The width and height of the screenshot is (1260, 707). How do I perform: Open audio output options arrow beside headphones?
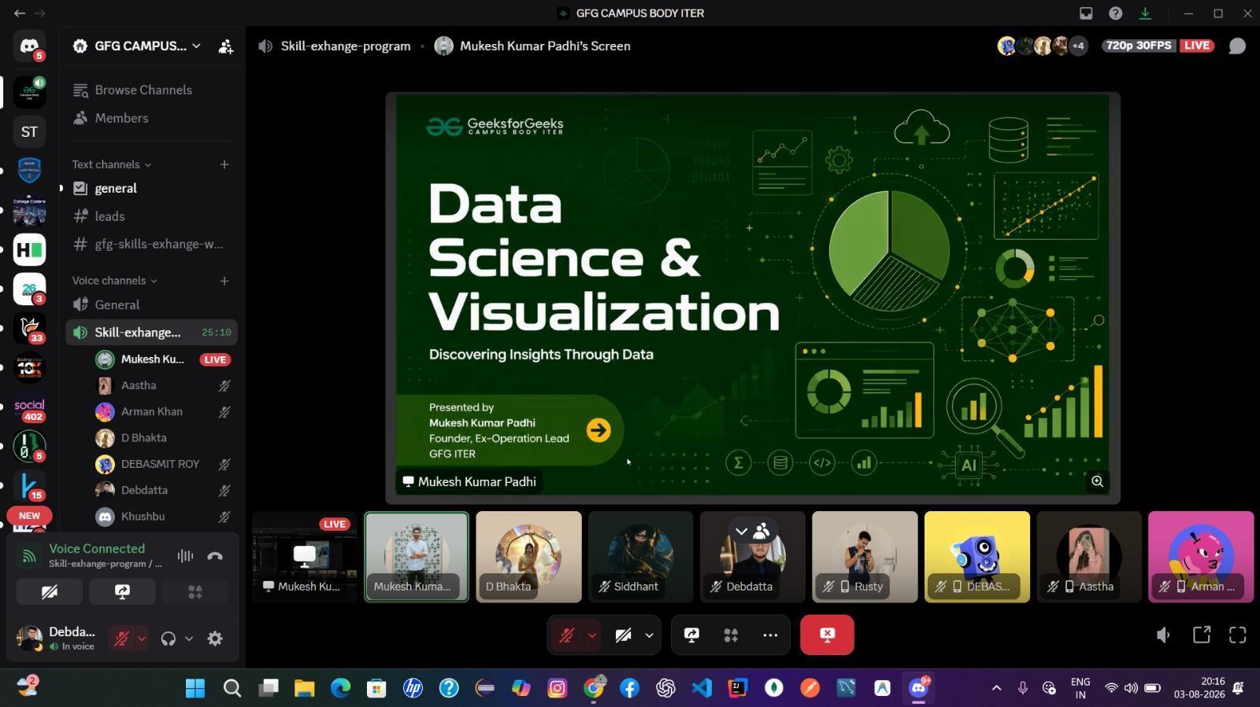click(189, 639)
